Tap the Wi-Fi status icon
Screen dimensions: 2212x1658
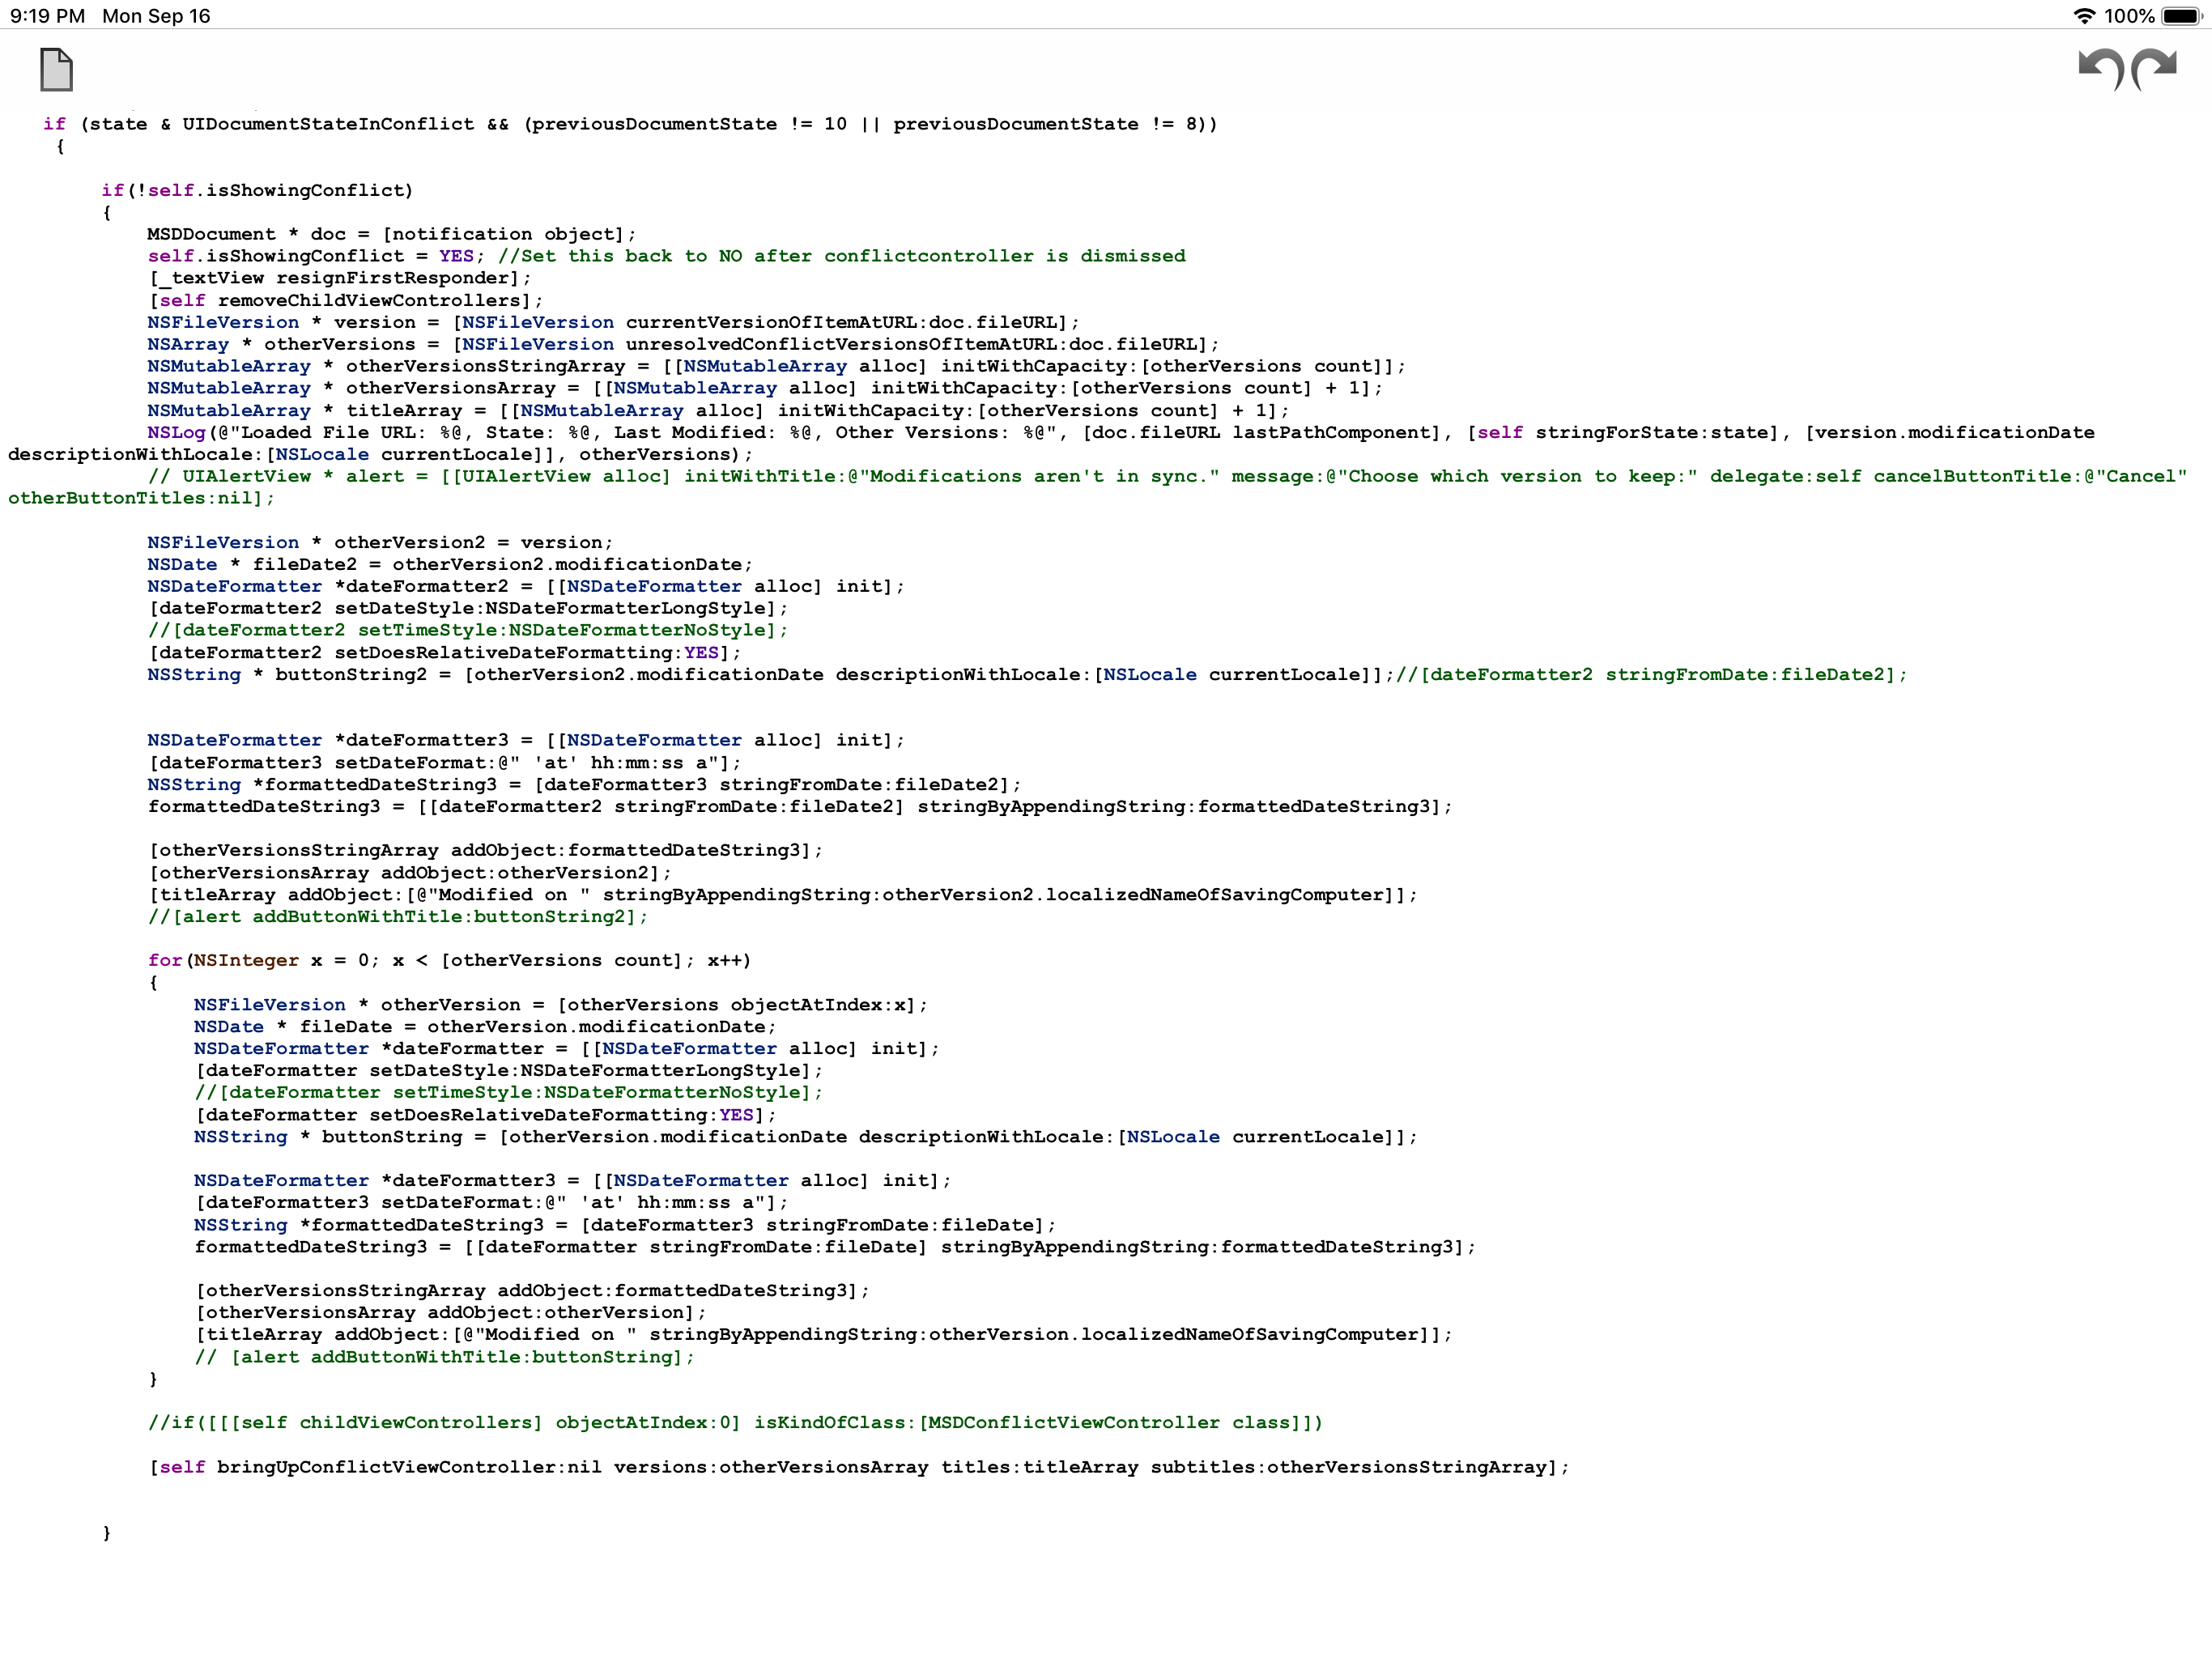2085,15
